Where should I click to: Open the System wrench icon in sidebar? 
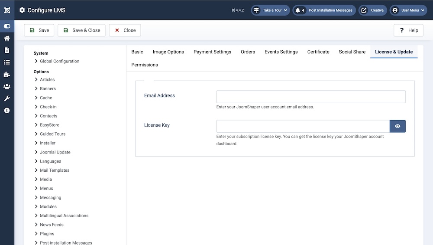pos(7,98)
